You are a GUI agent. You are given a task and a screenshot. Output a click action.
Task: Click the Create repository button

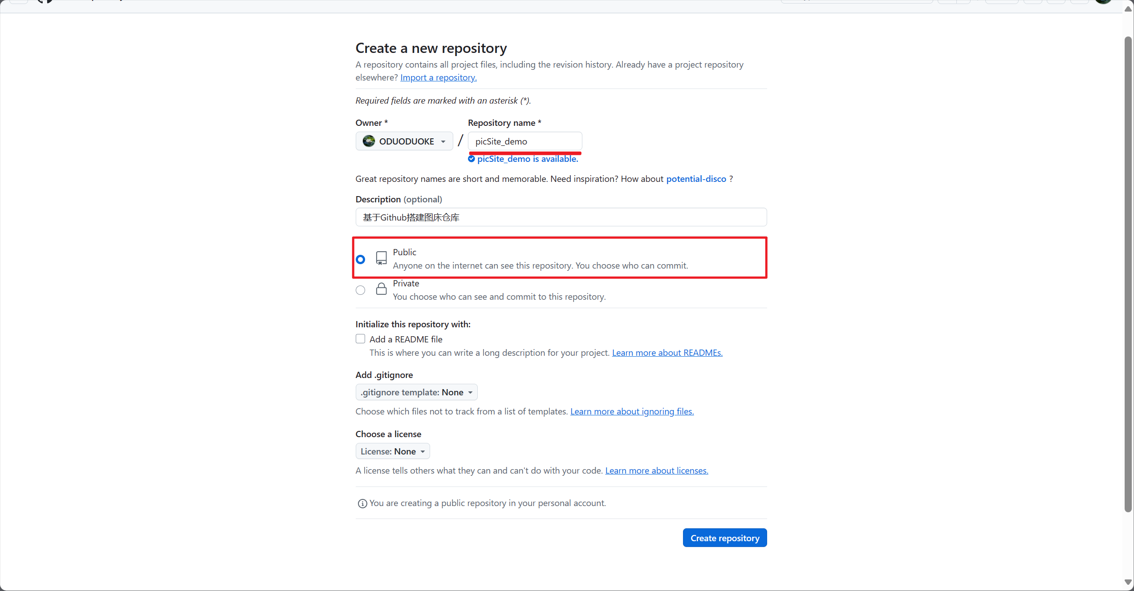coord(725,538)
